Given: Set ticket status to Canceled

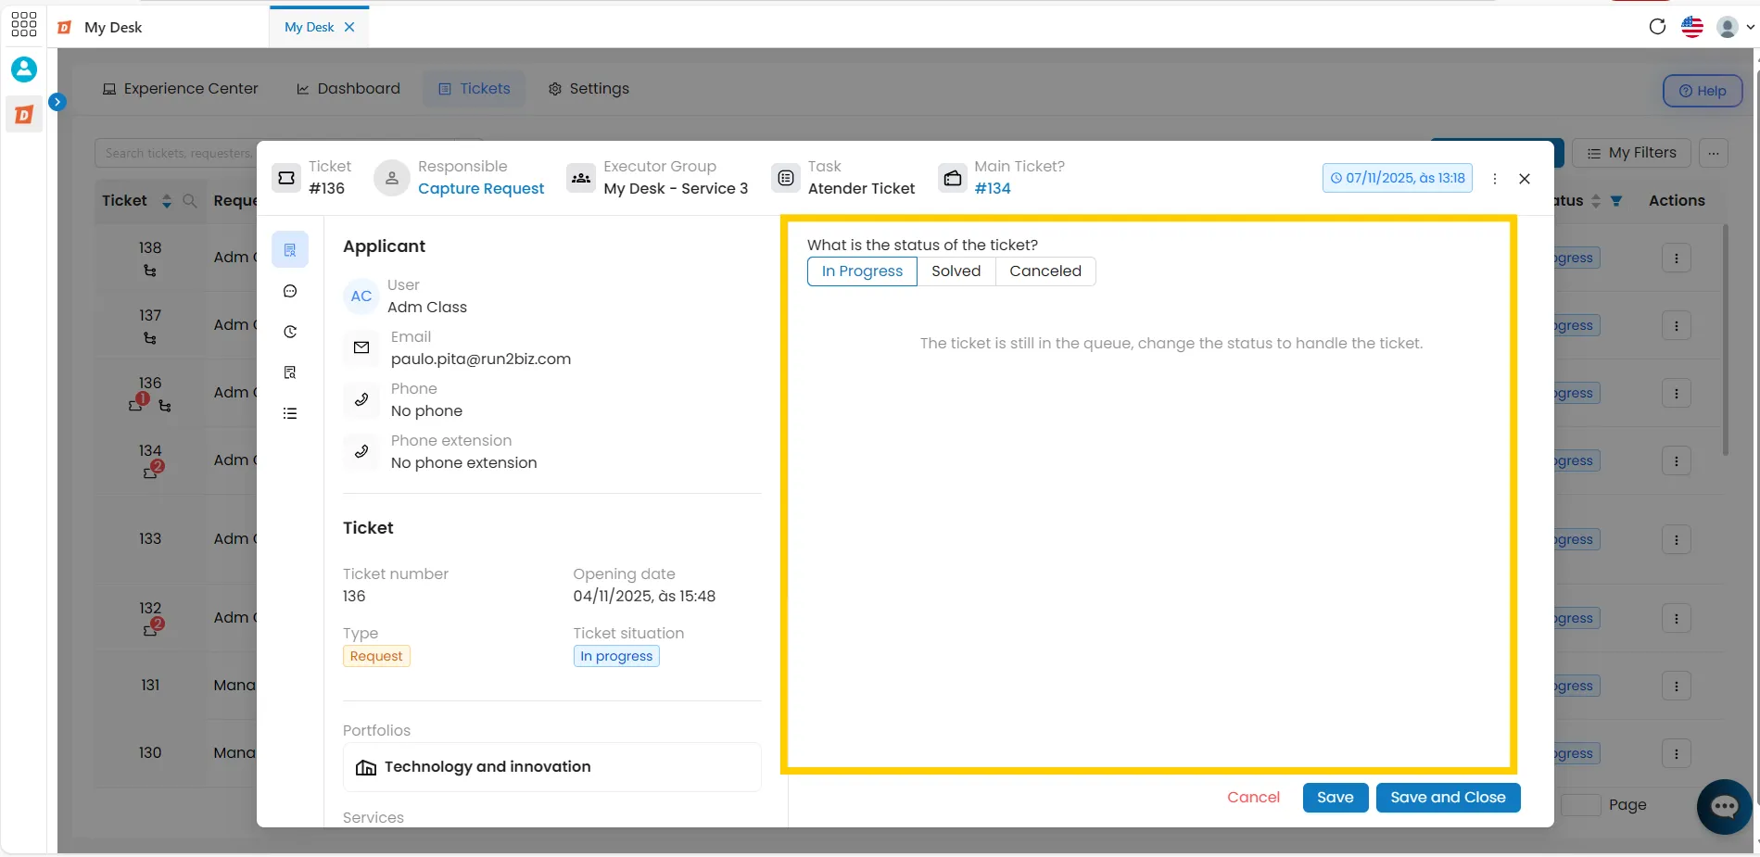Looking at the screenshot, I should [1045, 271].
